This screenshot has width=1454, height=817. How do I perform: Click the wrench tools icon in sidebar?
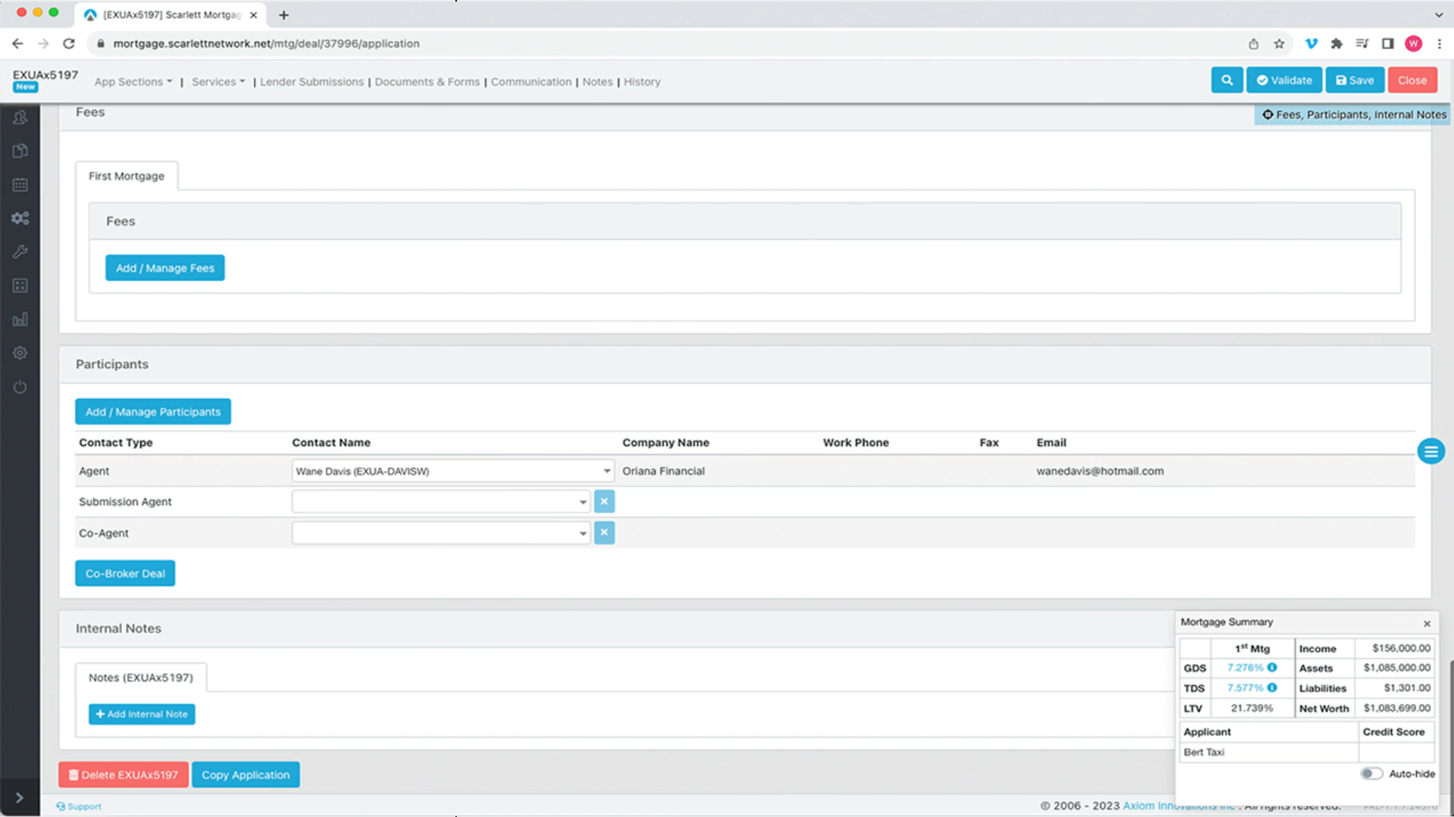click(20, 251)
